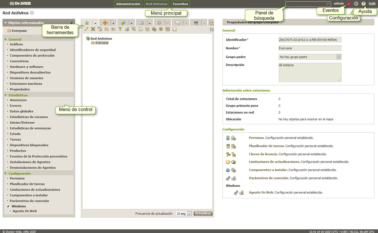Click the X remove objects icon
This screenshot has height=233, width=378.
93,29
